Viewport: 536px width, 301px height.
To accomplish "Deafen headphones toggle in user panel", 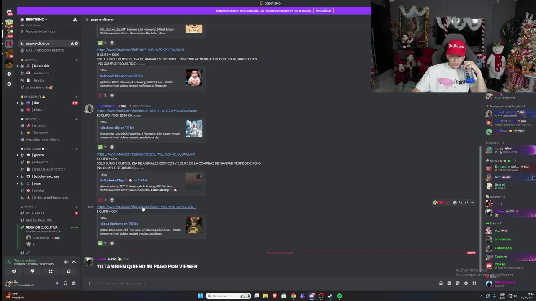I will click(65, 283).
